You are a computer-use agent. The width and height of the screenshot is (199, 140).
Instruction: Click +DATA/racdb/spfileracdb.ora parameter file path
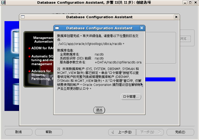(x=118, y=62)
